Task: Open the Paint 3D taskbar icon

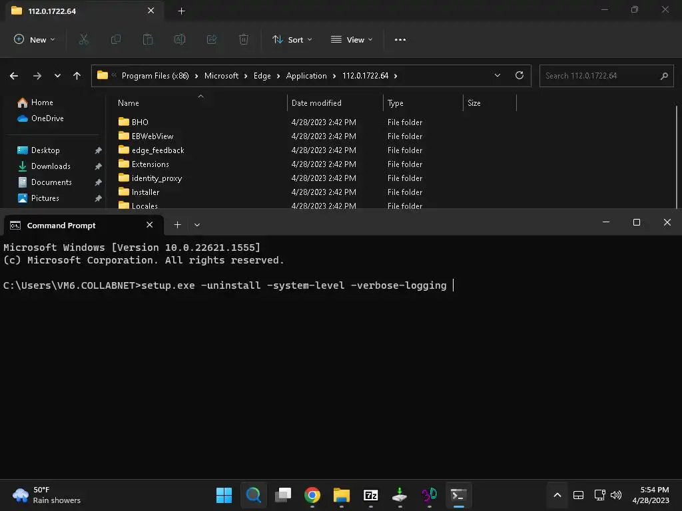Action: (x=430, y=495)
